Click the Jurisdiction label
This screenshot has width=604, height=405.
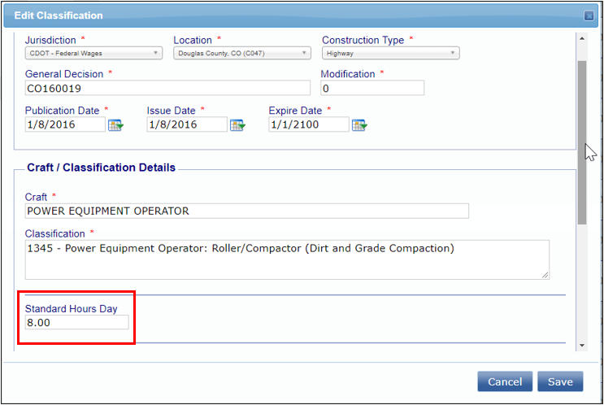pyautogui.click(x=50, y=40)
